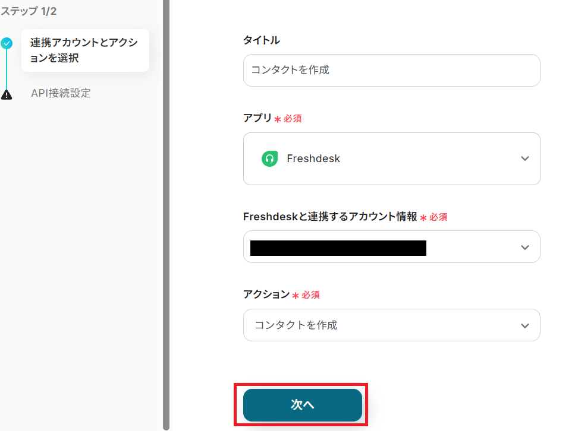Click the タイトル field label

tap(261, 40)
